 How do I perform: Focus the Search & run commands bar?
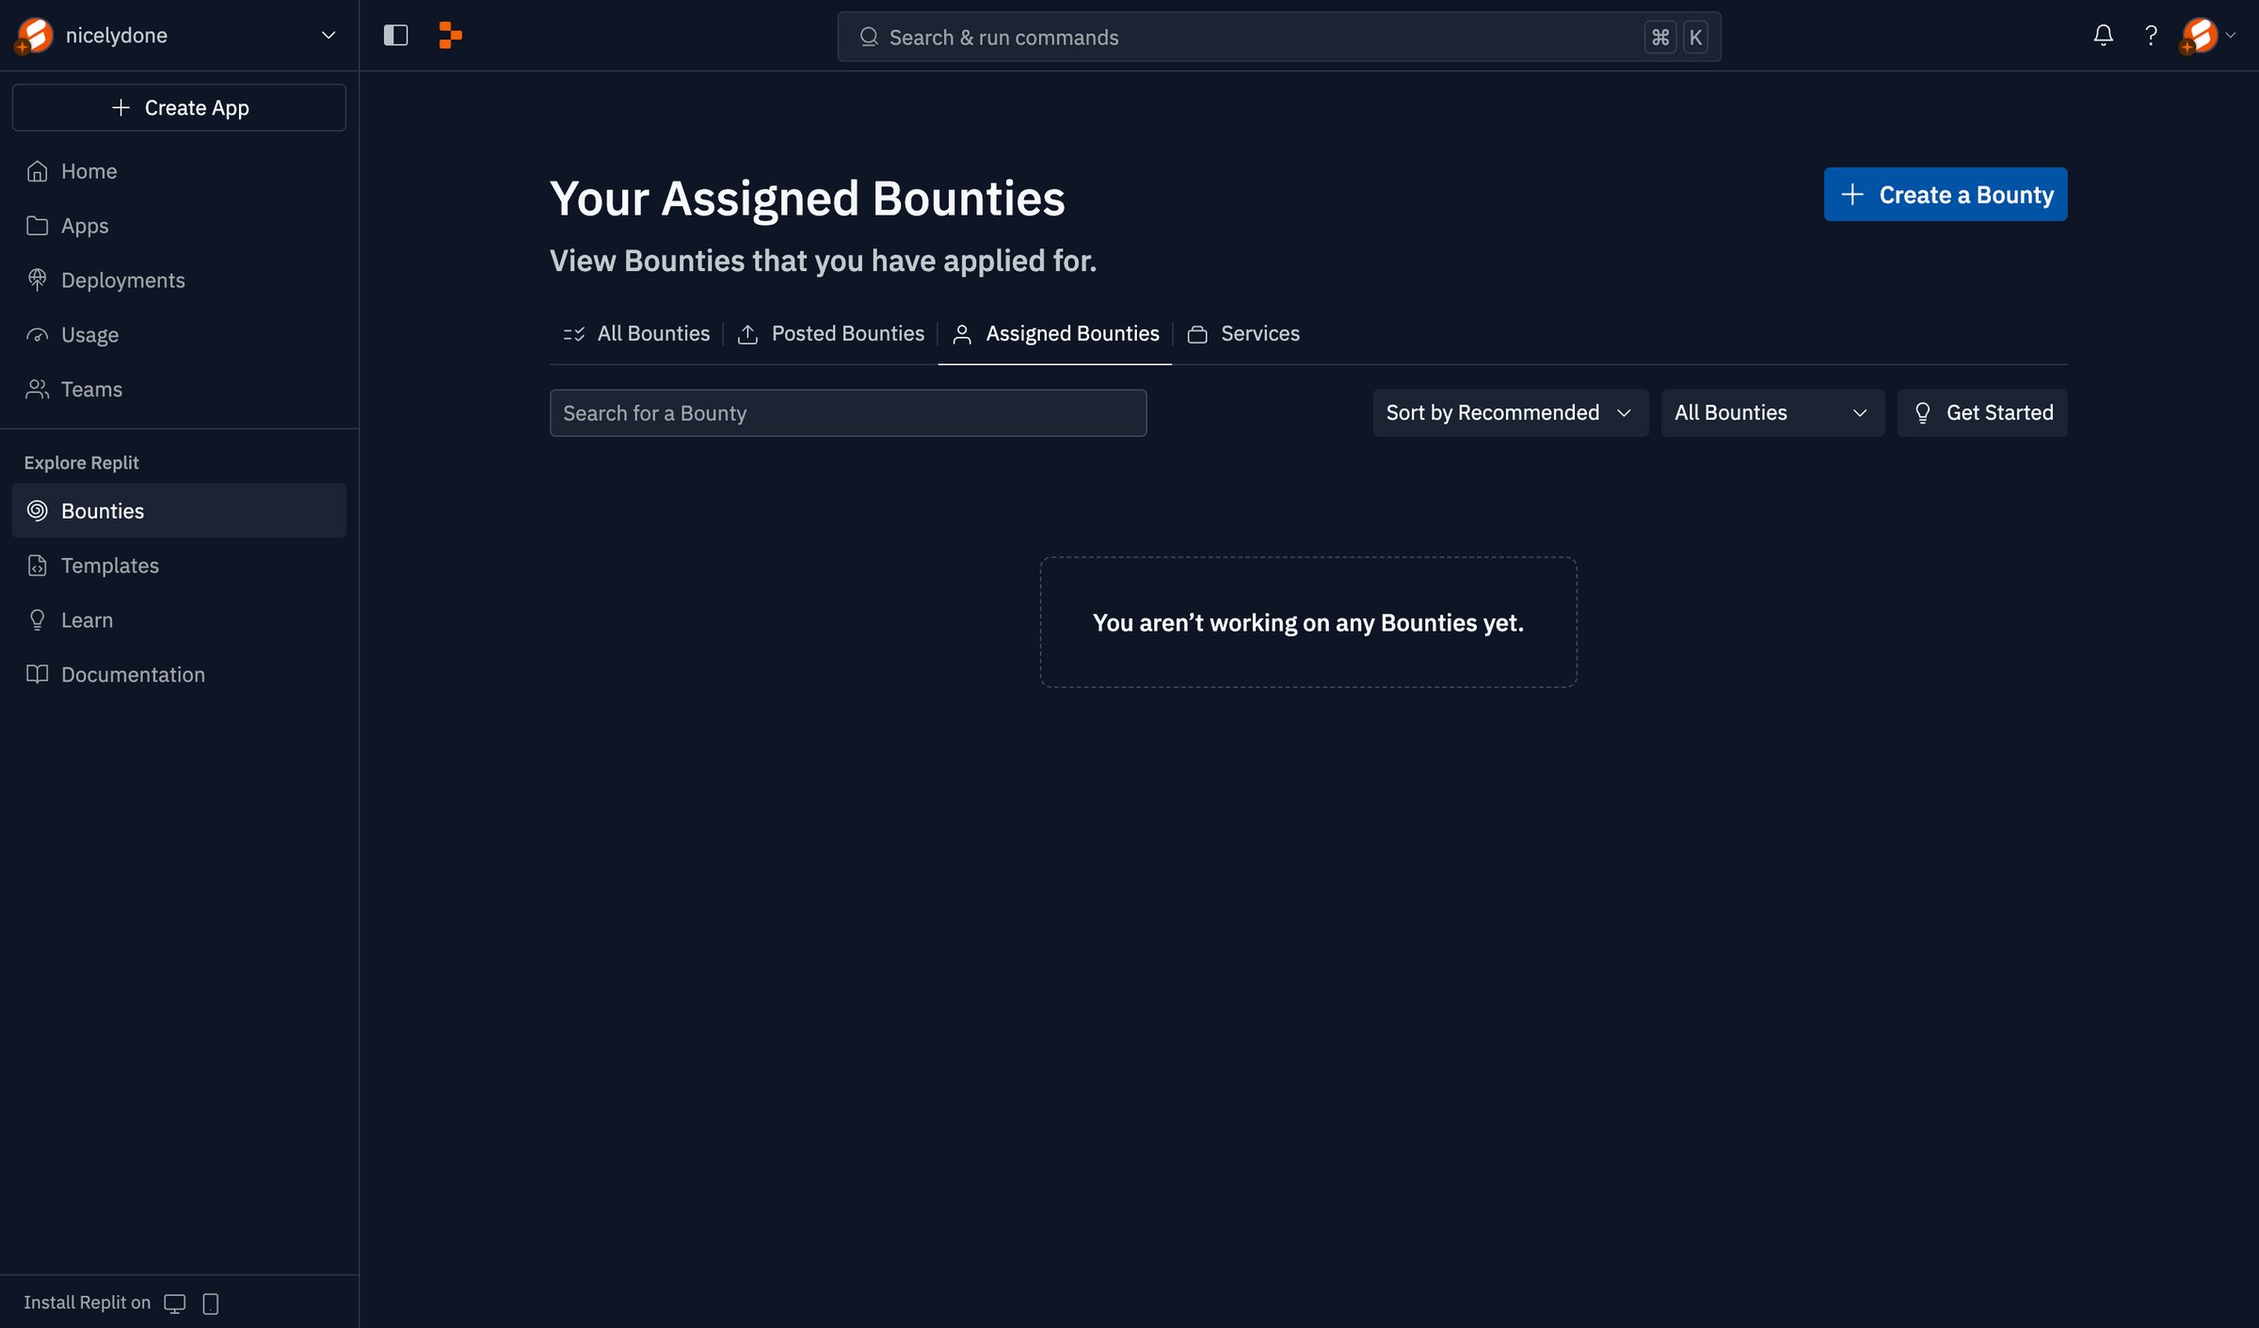point(1279,37)
